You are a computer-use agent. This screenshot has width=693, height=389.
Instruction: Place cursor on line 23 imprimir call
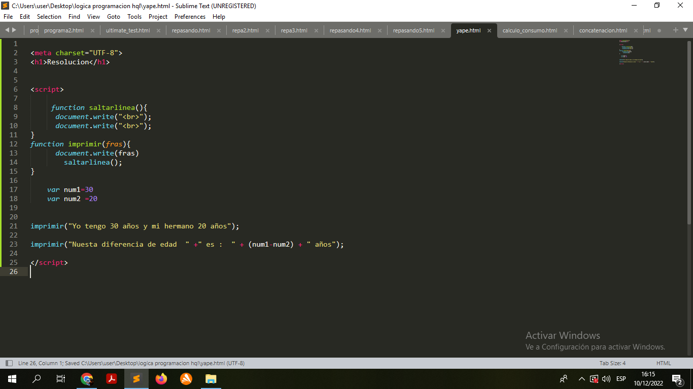tap(187, 244)
